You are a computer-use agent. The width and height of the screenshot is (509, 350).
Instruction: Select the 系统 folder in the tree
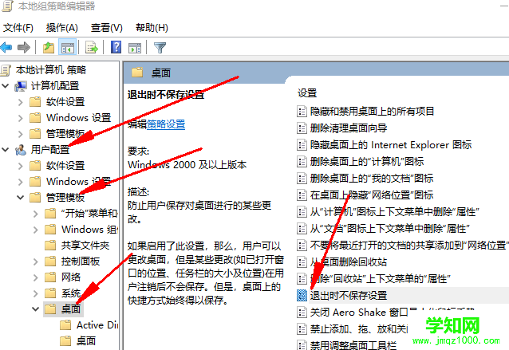[71, 293]
